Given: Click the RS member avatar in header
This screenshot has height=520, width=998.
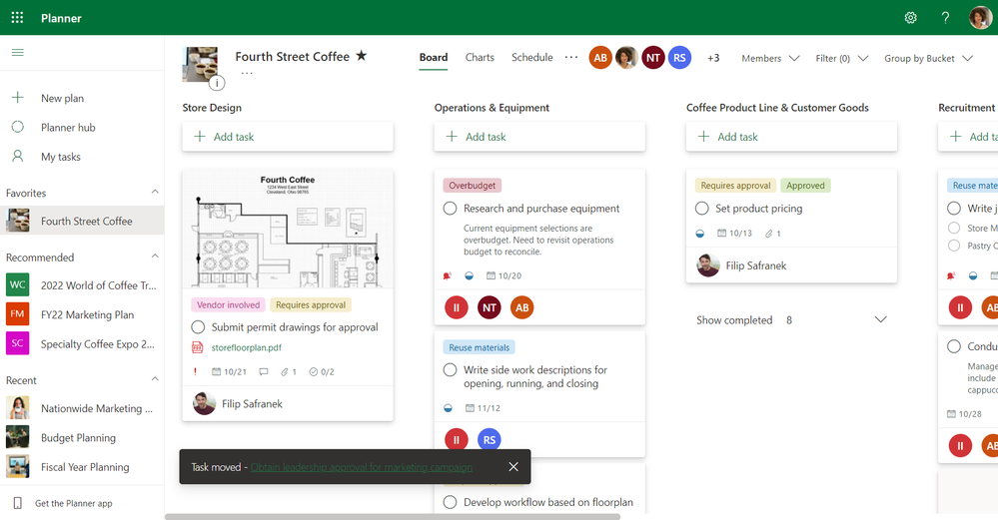Looking at the screenshot, I should 679,58.
